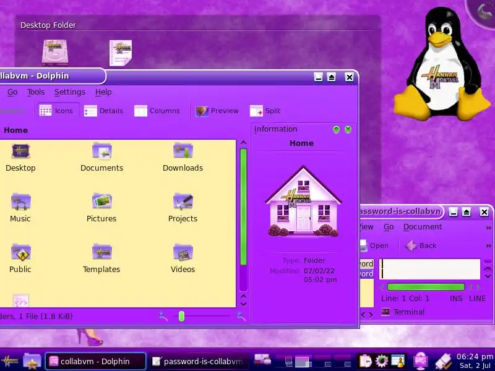495x371 pixels.
Task: Click the right arrow under editor sidebar
Action: click(371, 315)
